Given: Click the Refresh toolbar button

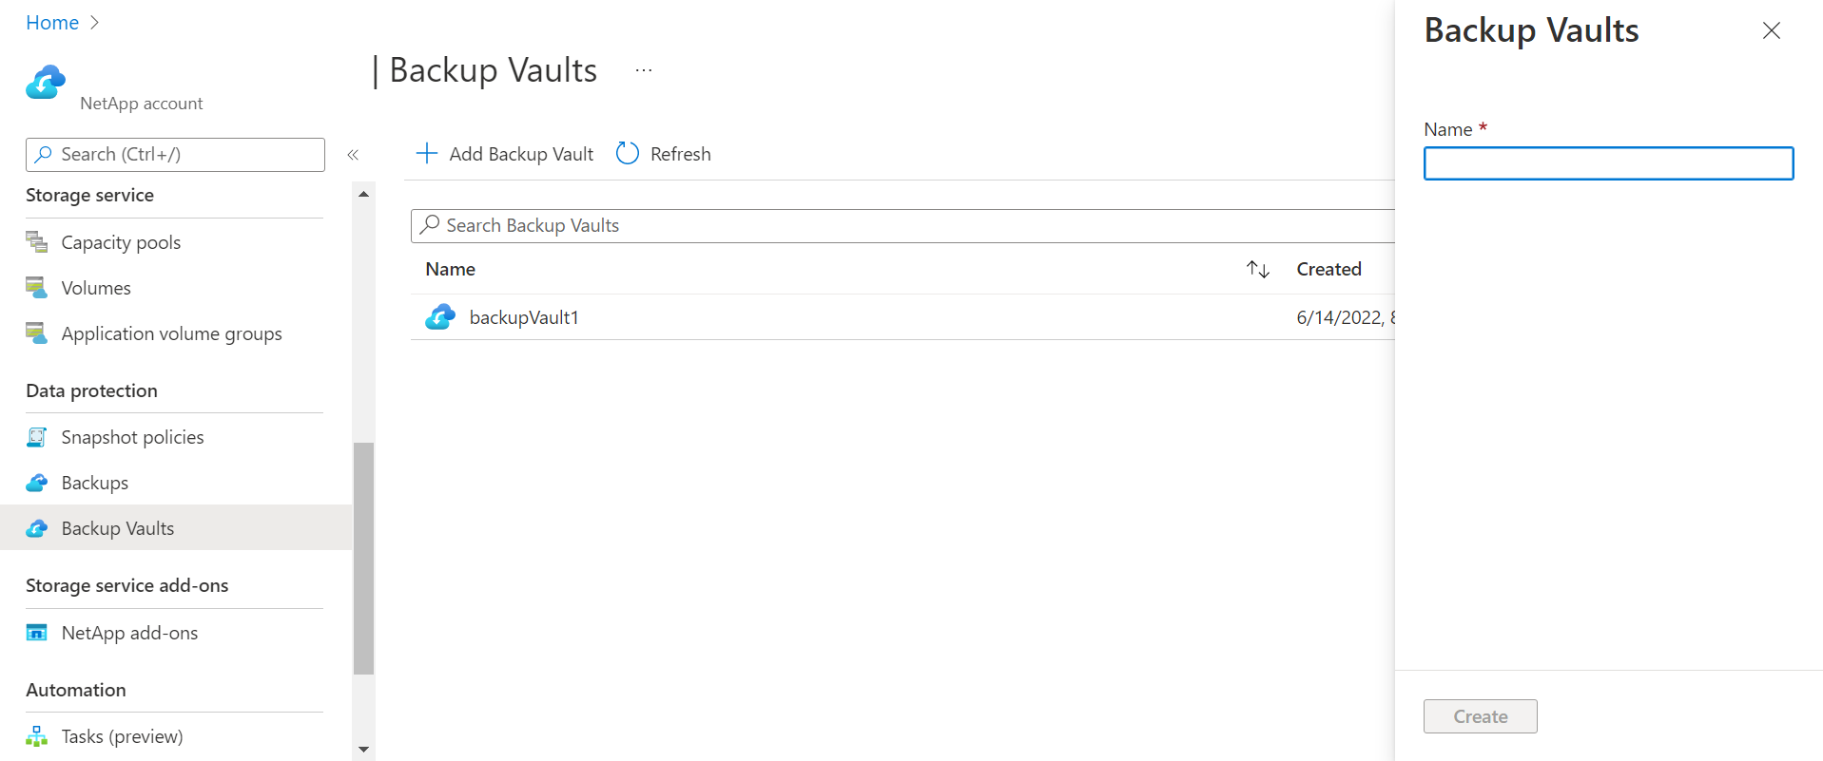Looking at the screenshot, I should click(664, 154).
